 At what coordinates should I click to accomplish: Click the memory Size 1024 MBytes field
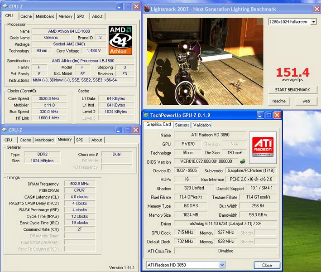[43, 160]
